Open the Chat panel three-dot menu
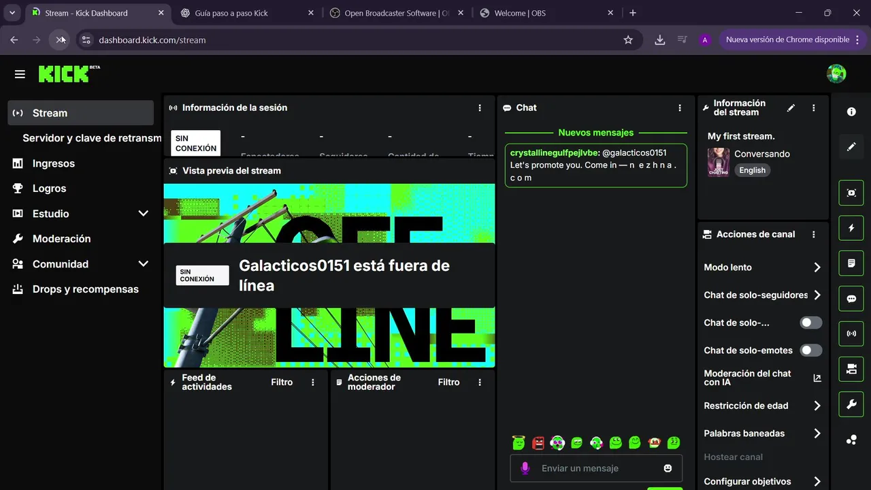The width and height of the screenshot is (871, 490). point(680,108)
